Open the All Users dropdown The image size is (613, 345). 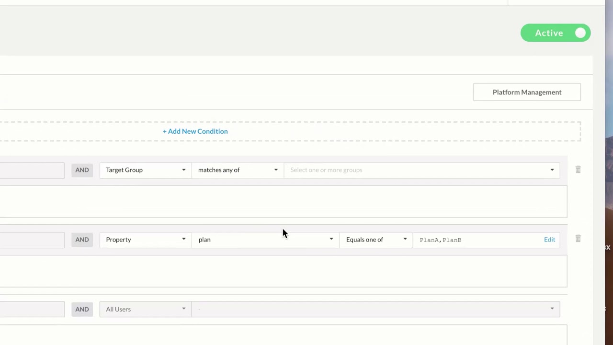[x=146, y=309]
